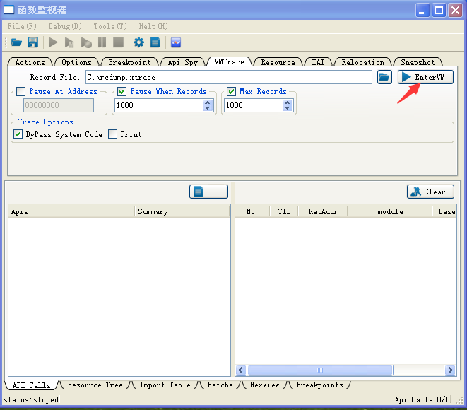Switch to the Options tab
Image resolution: width=467 pixels, height=410 pixels.
(76, 62)
